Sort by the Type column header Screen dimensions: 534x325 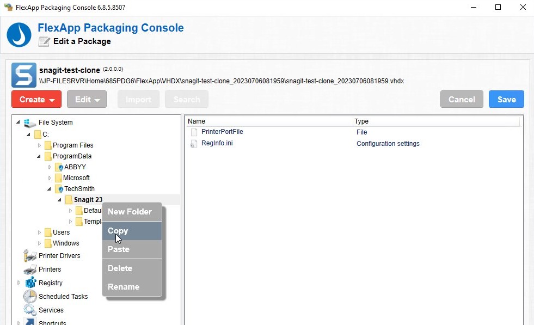(436, 121)
